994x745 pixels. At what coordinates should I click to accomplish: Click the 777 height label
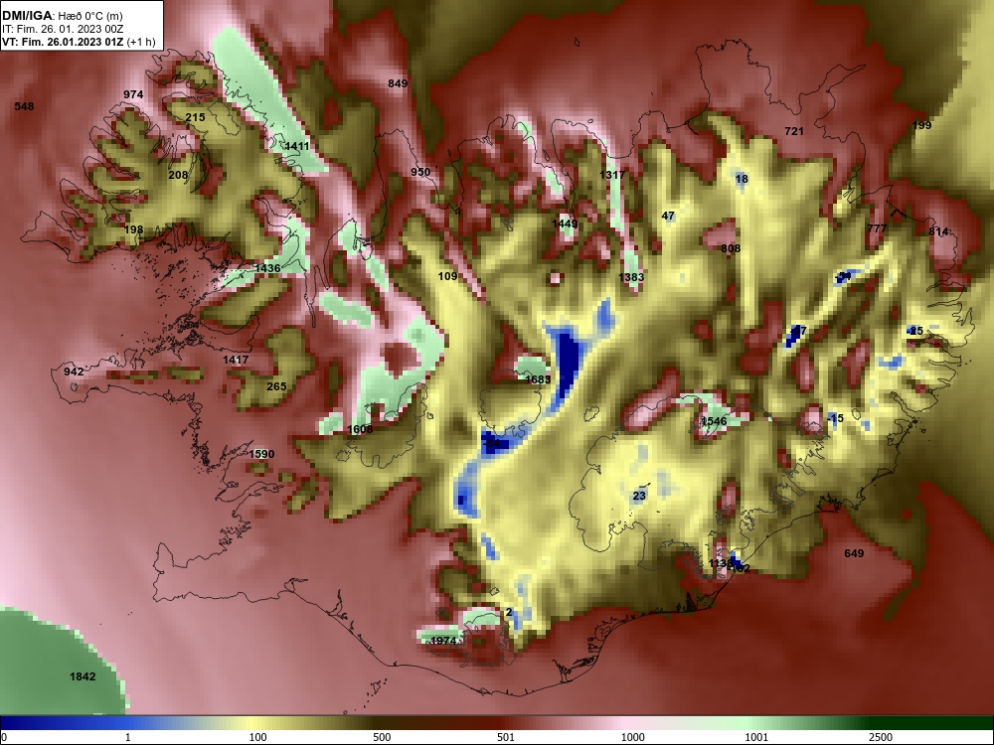878,228
